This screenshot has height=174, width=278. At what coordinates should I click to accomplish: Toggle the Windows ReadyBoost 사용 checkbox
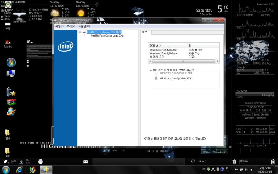(x=156, y=73)
